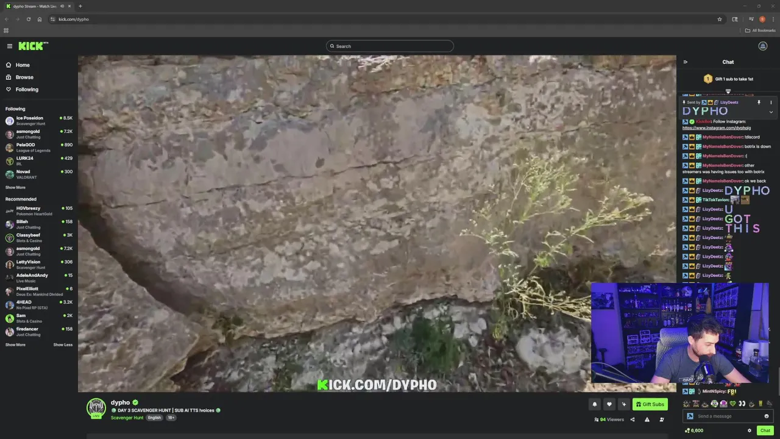Open the user account avatar icon

762,46
